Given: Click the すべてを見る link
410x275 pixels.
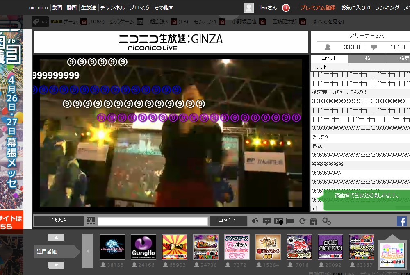Looking at the screenshot, I should 328,22.
